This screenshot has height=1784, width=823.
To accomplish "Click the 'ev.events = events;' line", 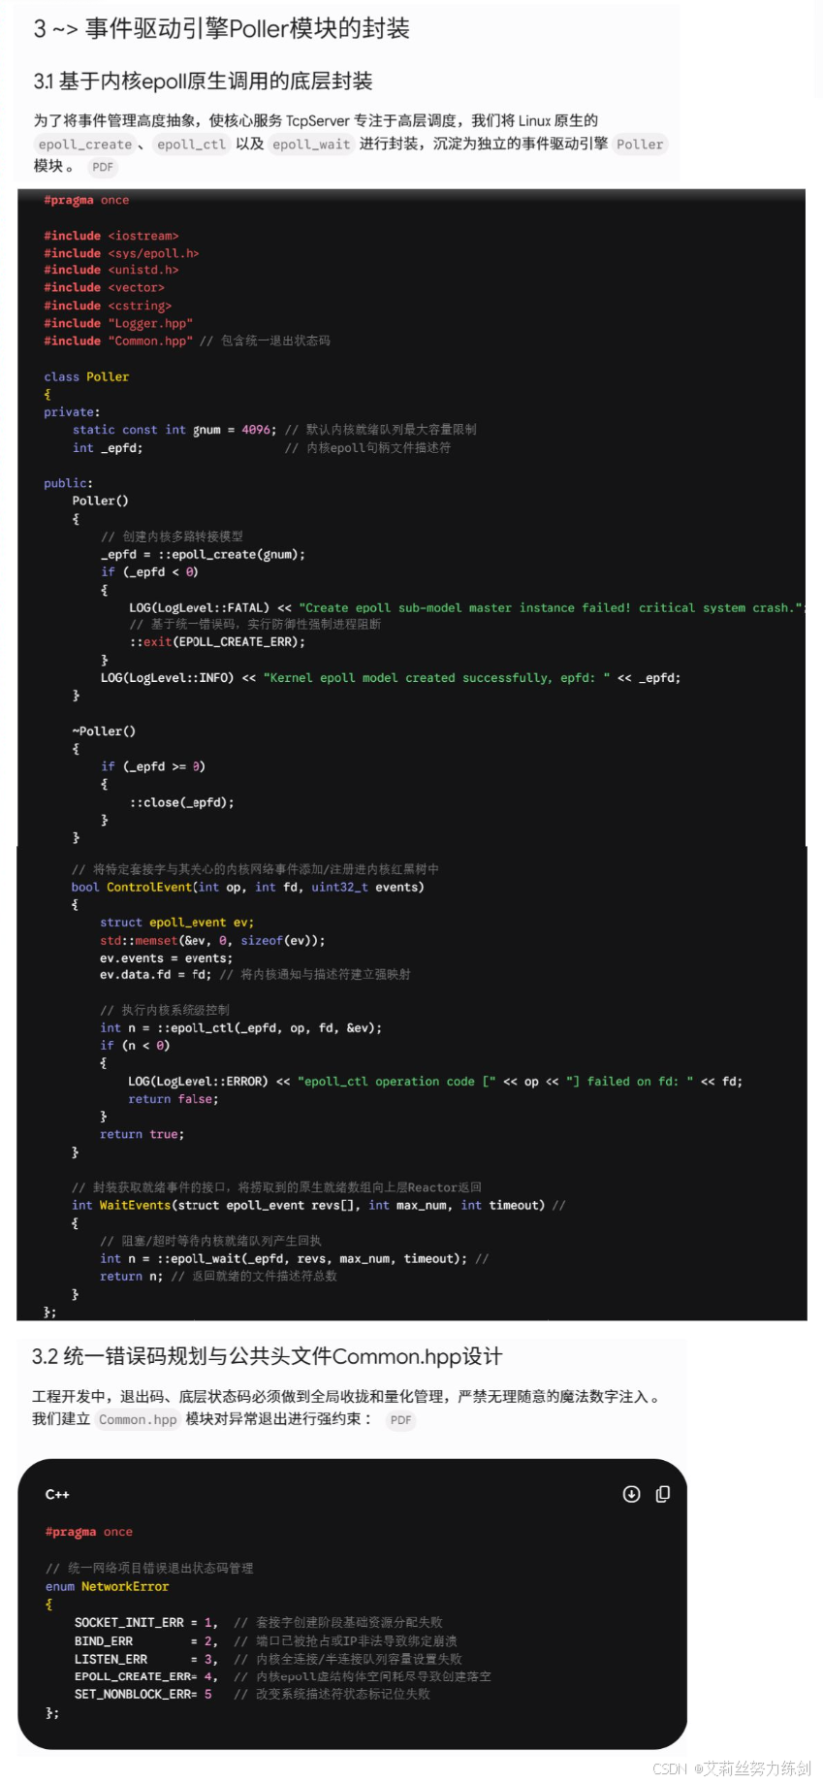I will pos(166,957).
